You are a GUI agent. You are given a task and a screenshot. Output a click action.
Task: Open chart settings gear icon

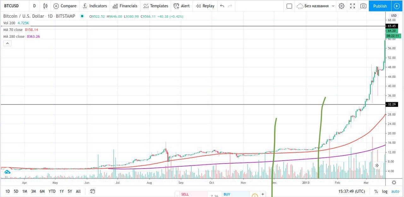click(x=341, y=6)
